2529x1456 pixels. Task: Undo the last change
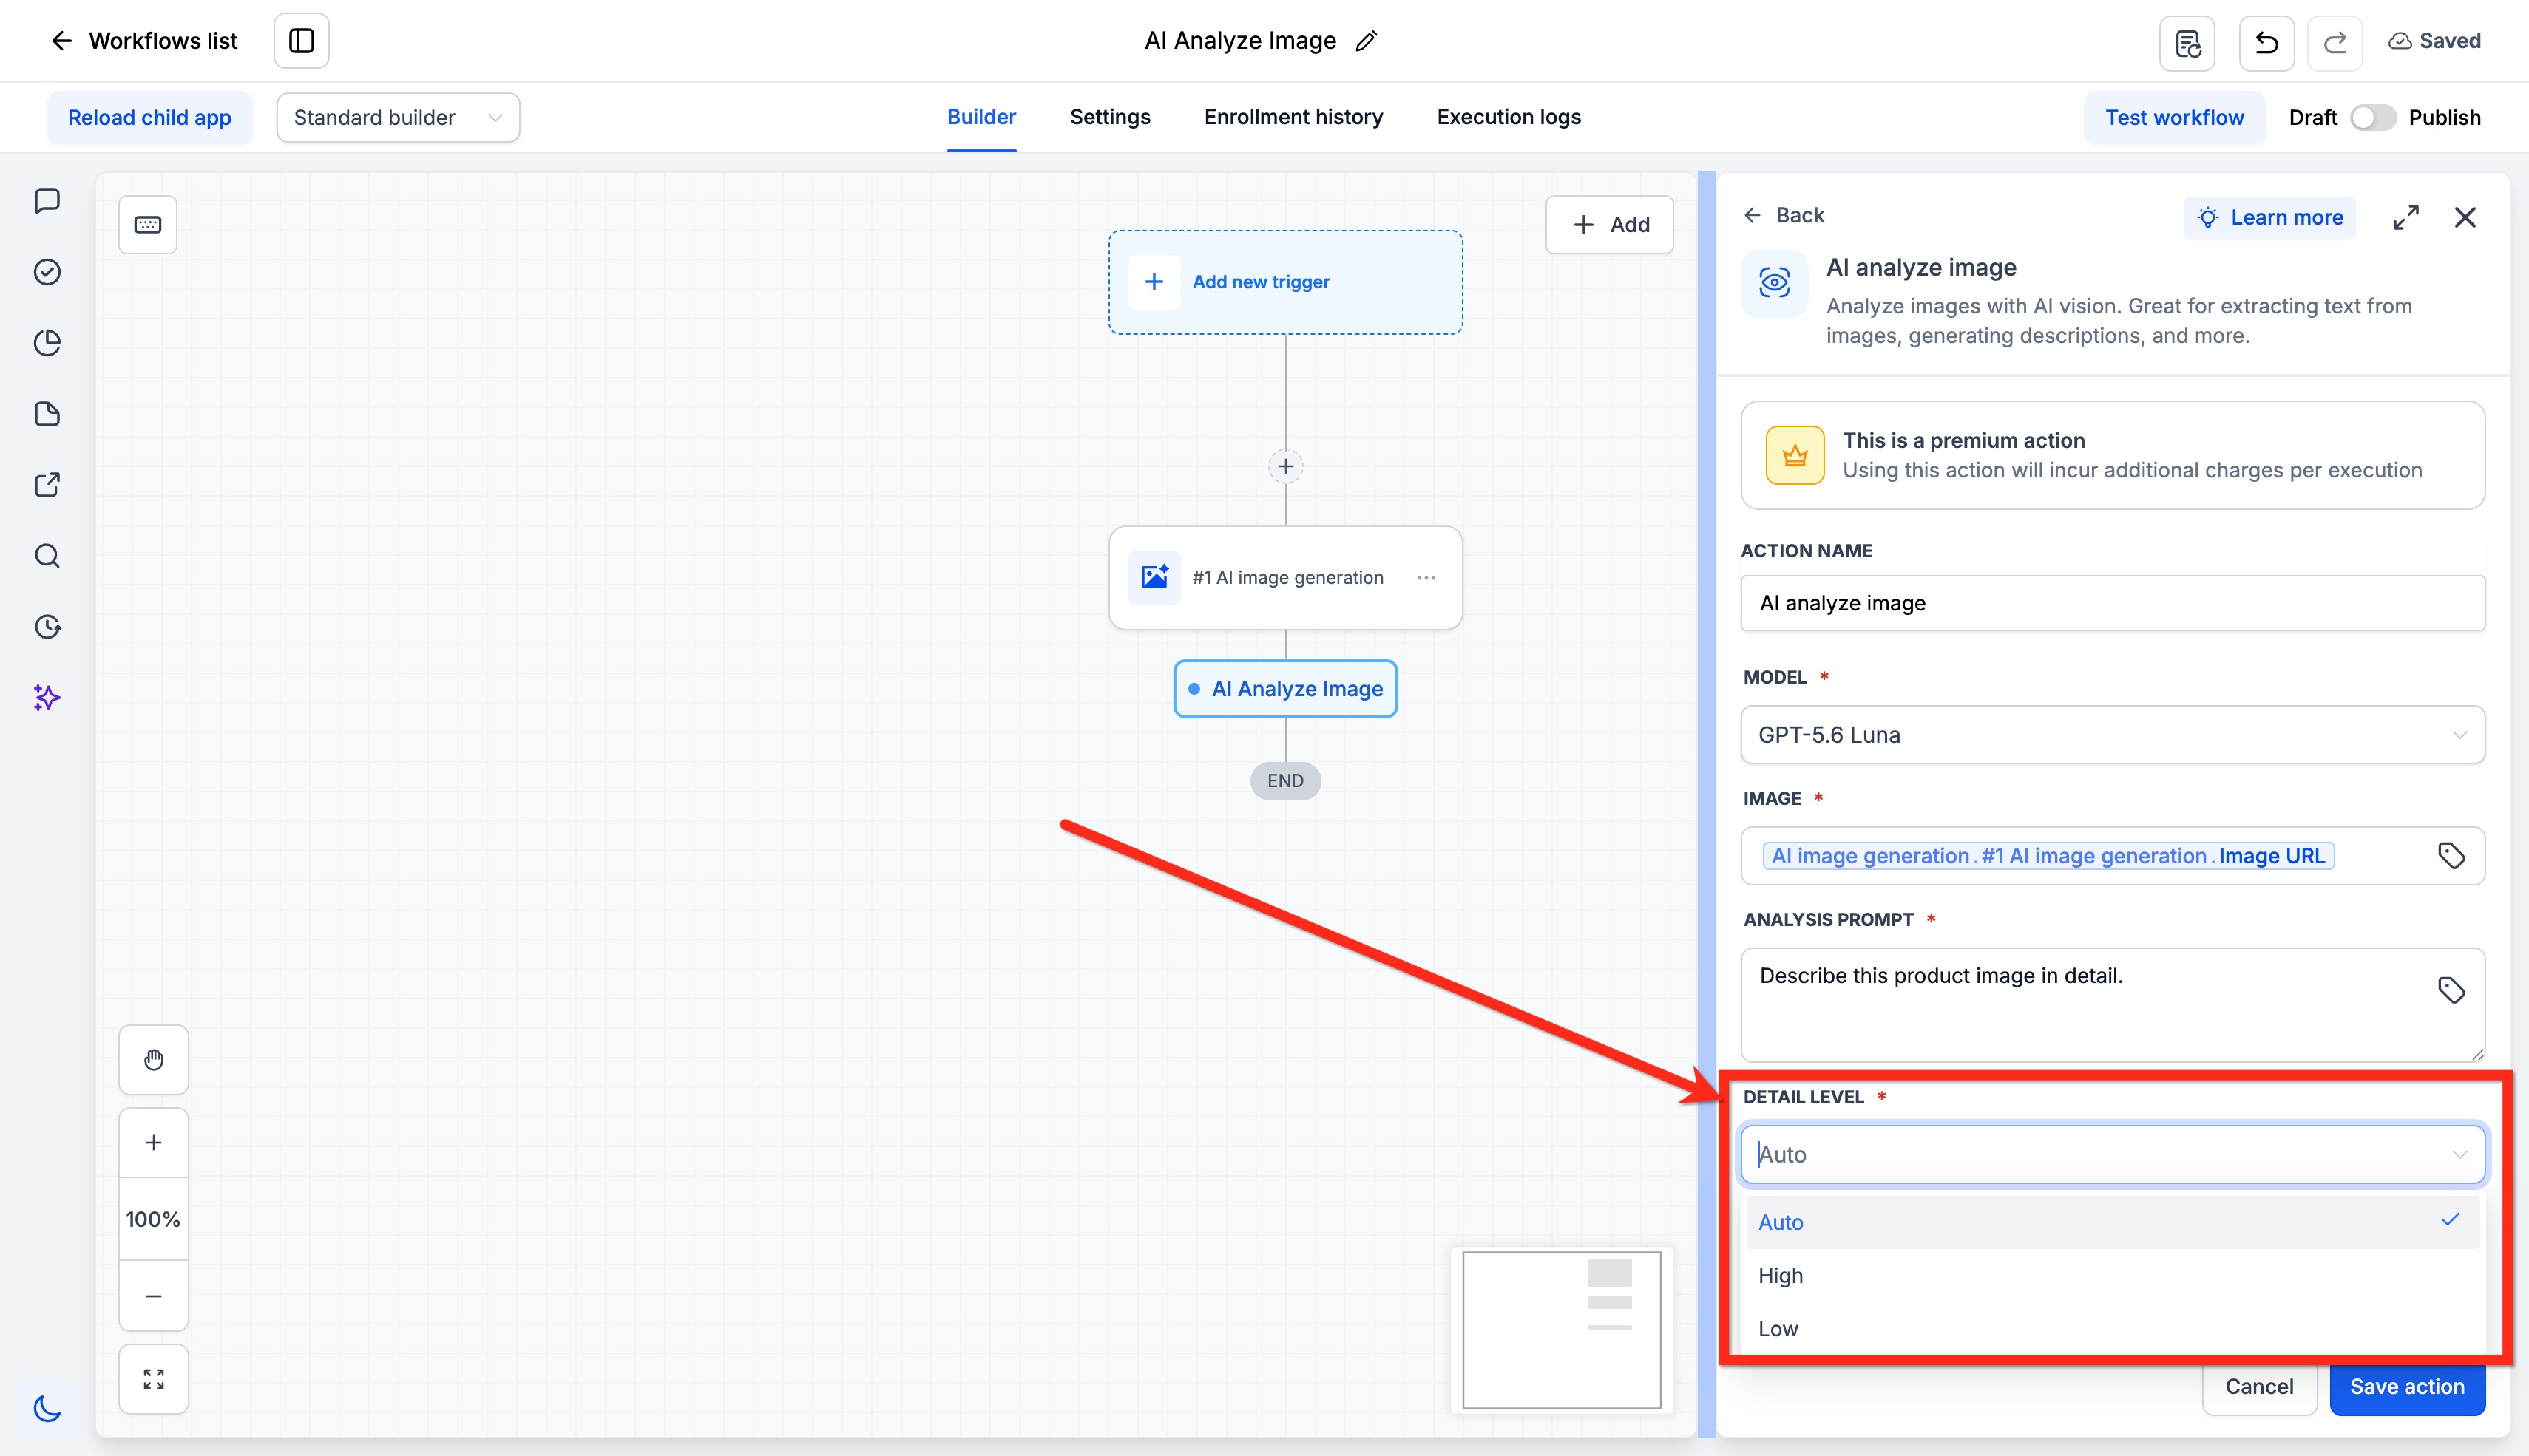point(2266,43)
